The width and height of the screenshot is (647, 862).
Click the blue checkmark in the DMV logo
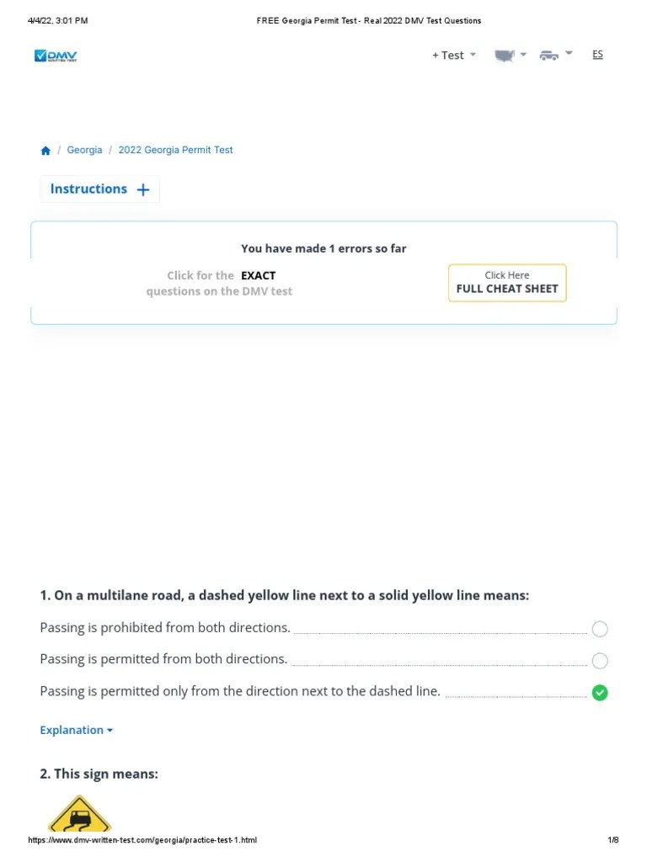pyautogui.click(x=39, y=54)
